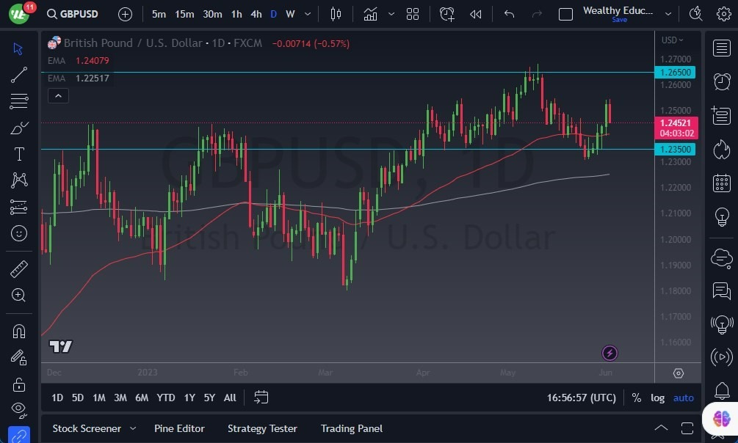Toggle percentage price scale
The width and height of the screenshot is (738, 443).
pyautogui.click(x=636, y=397)
